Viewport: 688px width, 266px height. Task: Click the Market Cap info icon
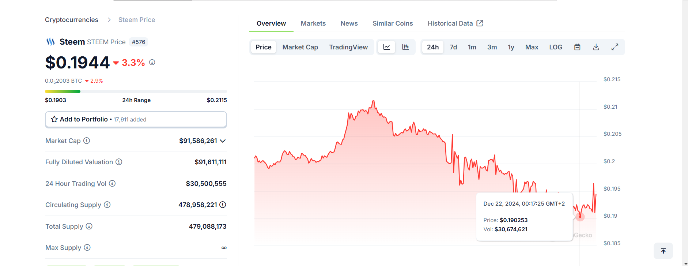point(87,141)
